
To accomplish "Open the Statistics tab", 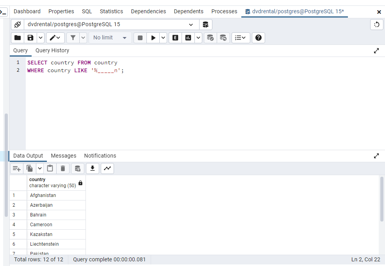I will coord(111,12).
